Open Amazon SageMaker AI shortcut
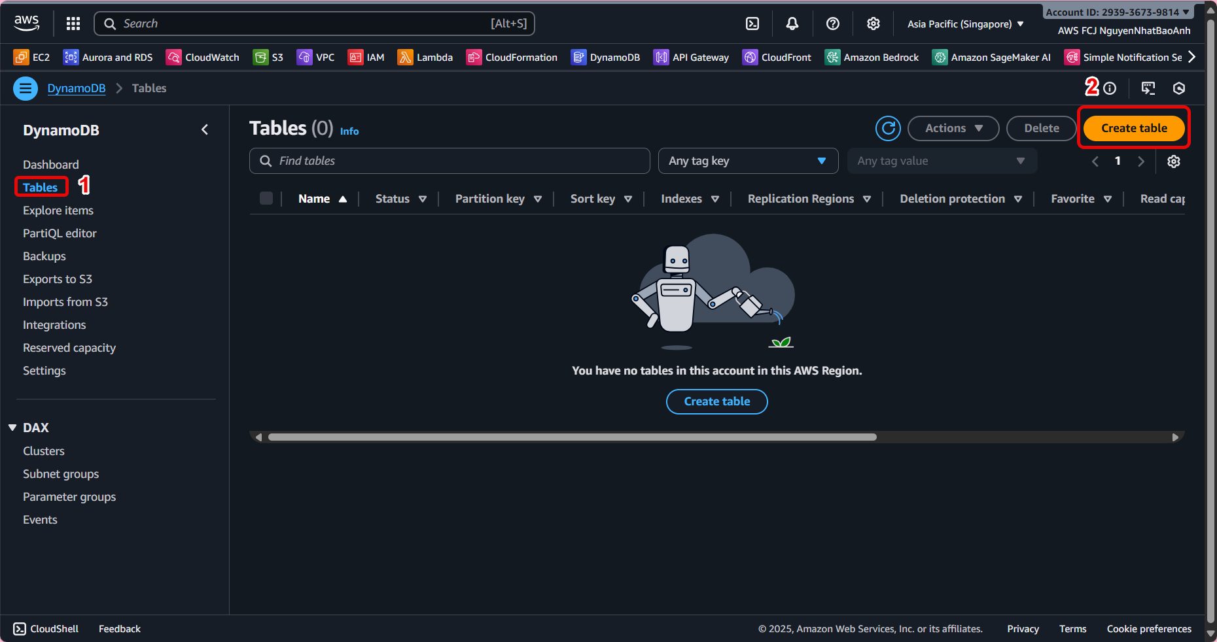Image resolution: width=1217 pixels, height=642 pixels. coord(991,58)
